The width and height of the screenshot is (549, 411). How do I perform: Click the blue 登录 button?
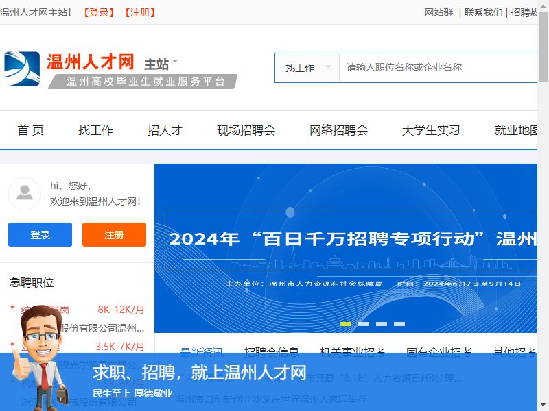40,234
